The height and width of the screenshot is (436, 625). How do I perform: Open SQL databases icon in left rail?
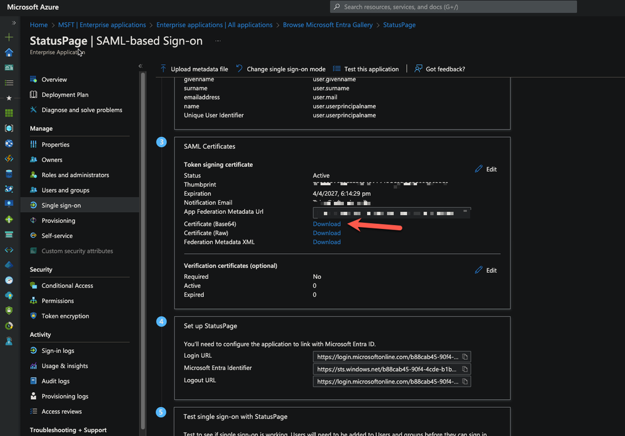[9, 174]
